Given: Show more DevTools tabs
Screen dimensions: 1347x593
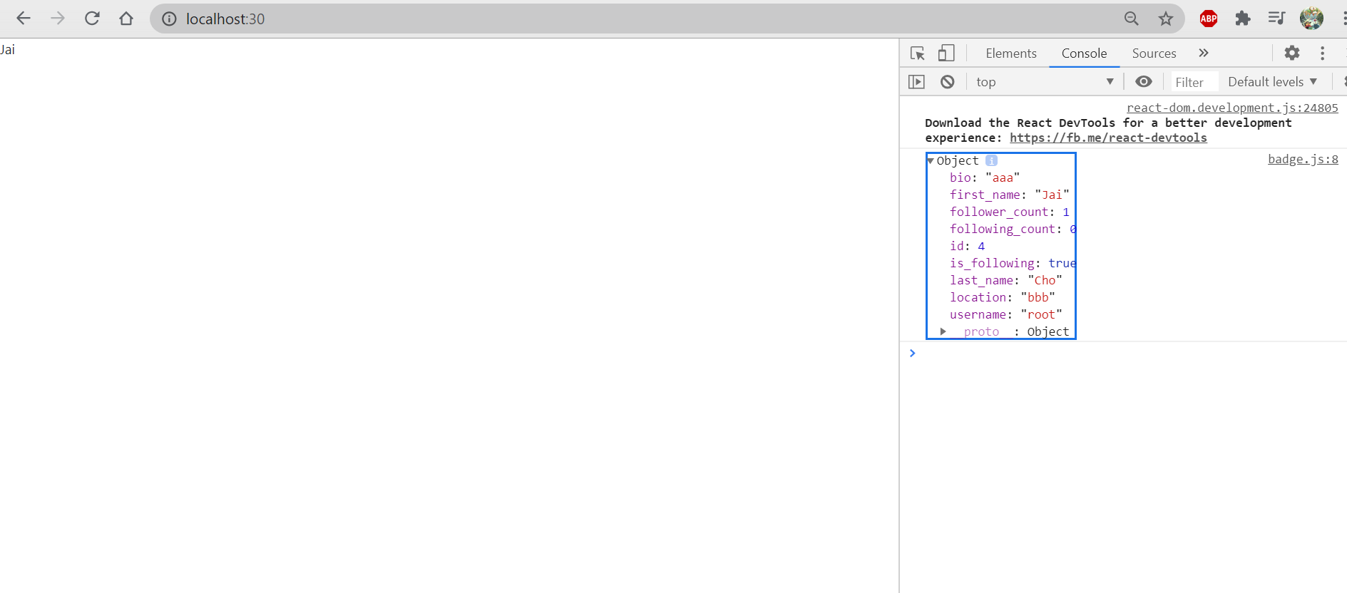Looking at the screenshot, I should tap(1204, 53).
